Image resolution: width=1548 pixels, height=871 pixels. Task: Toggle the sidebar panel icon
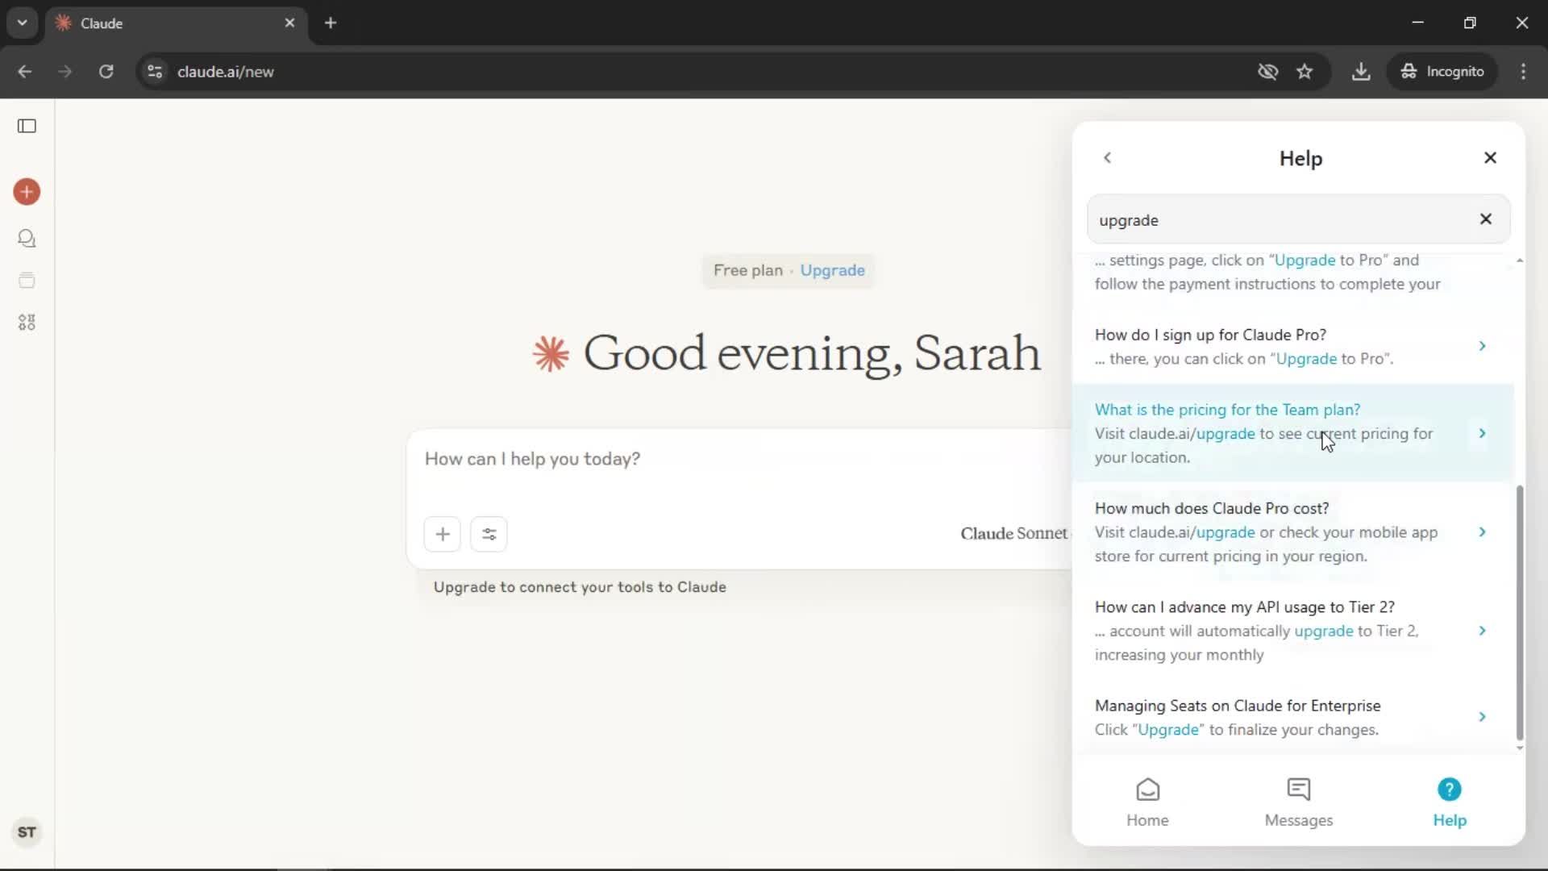tap(27, 126)
